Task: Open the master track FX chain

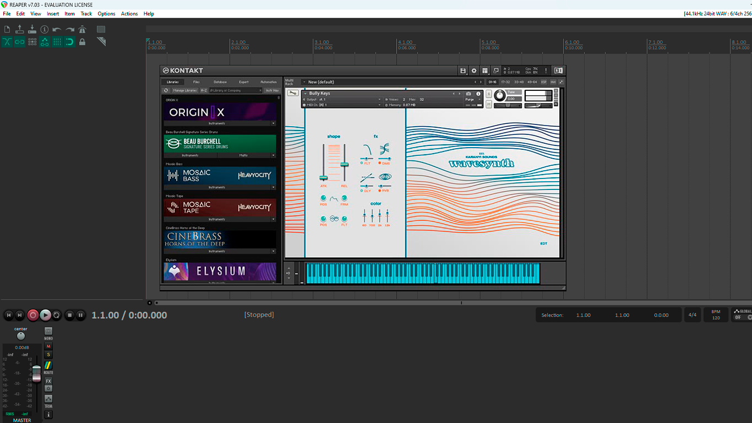Action: coord(48,381)
